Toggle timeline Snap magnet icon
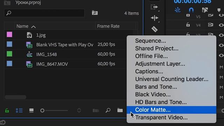Image resolution: width=224 pixels, height=126 pixels. tap(191, 10)
